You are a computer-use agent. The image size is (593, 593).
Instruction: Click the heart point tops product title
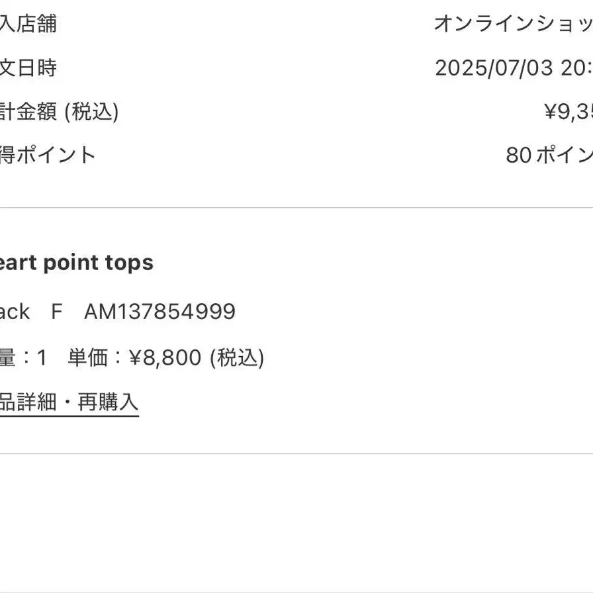pyautogui.click(x=76, y=263)
